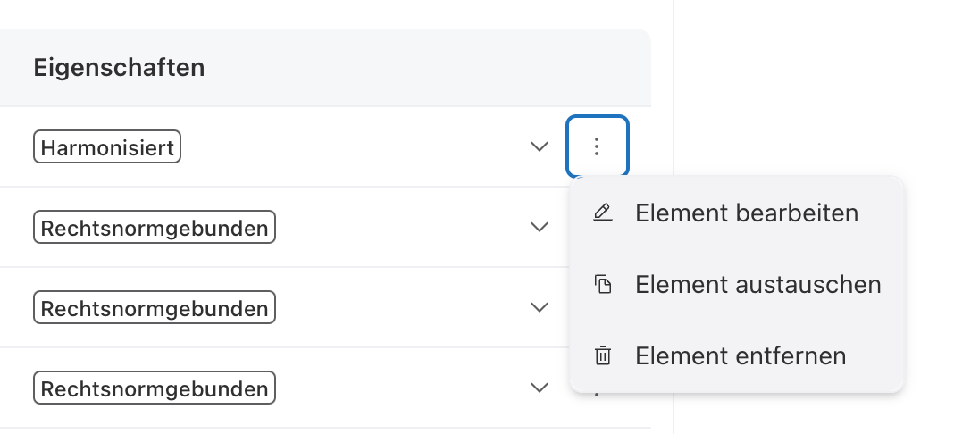
Task: Choose Element bearbeiten from the context menu
Action: click(747, 213)
